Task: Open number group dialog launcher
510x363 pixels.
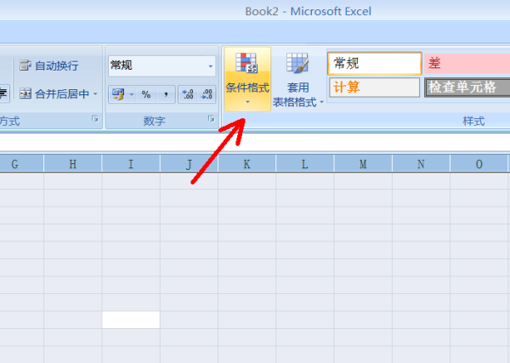Action: (x=210, y=122)
